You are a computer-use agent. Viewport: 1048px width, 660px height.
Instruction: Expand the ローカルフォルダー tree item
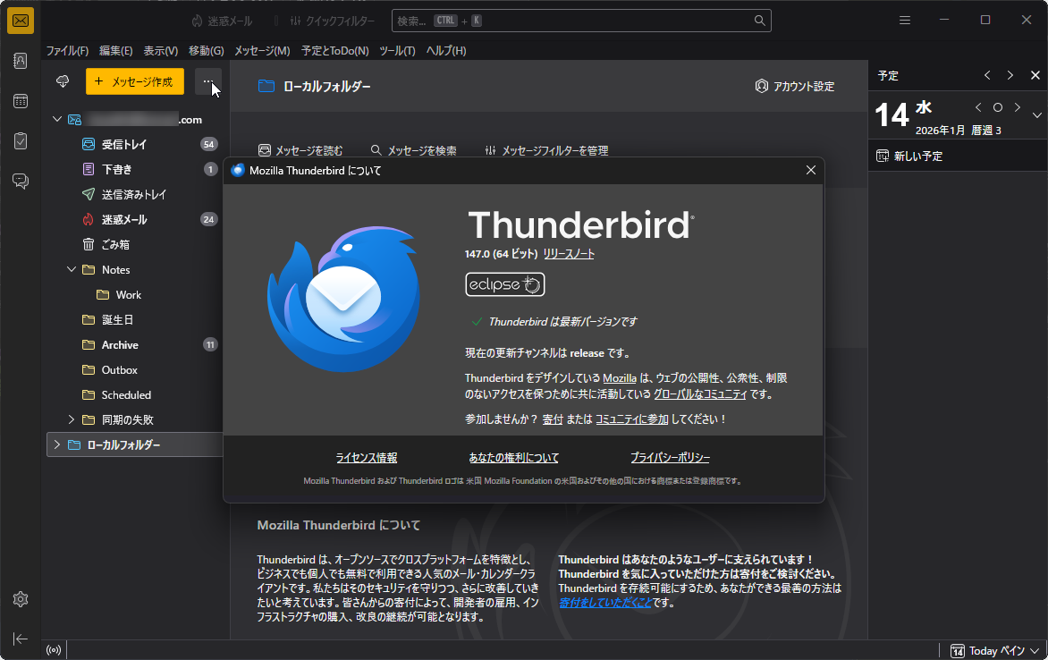56,444
